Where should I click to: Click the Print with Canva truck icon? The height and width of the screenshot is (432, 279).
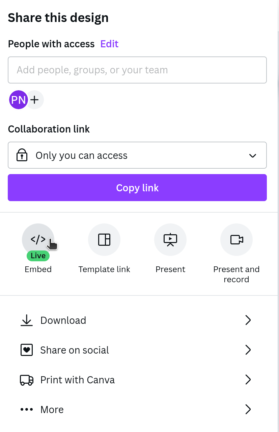click(27, 380)
